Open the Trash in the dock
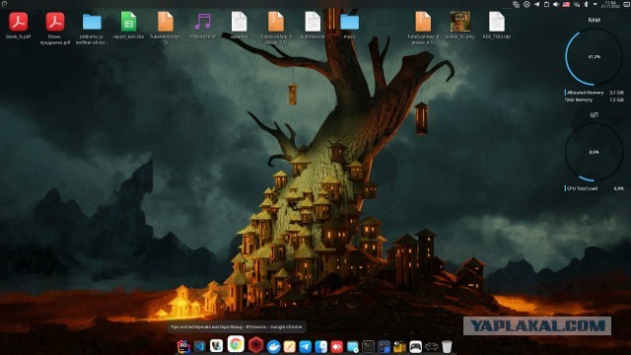631x355 pixels. pos(447,346)
